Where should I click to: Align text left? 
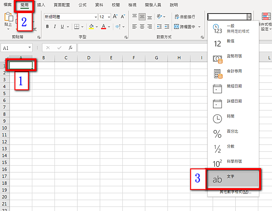(135, 27)
